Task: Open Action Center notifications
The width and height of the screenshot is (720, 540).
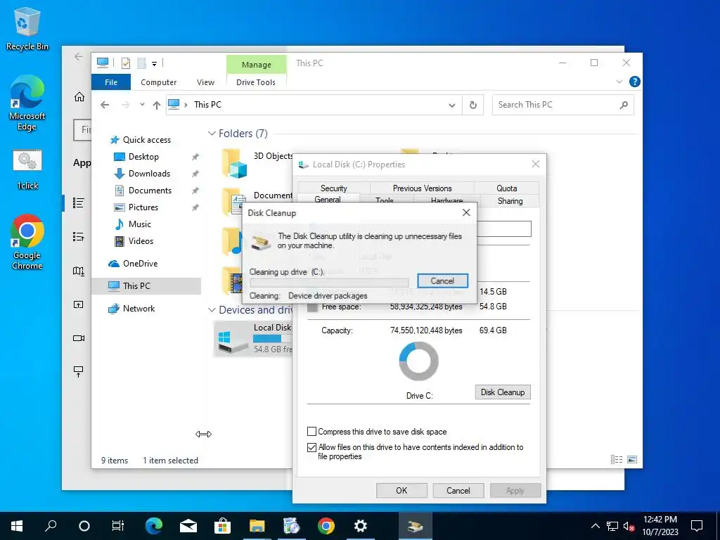Action: pos(697,526)
